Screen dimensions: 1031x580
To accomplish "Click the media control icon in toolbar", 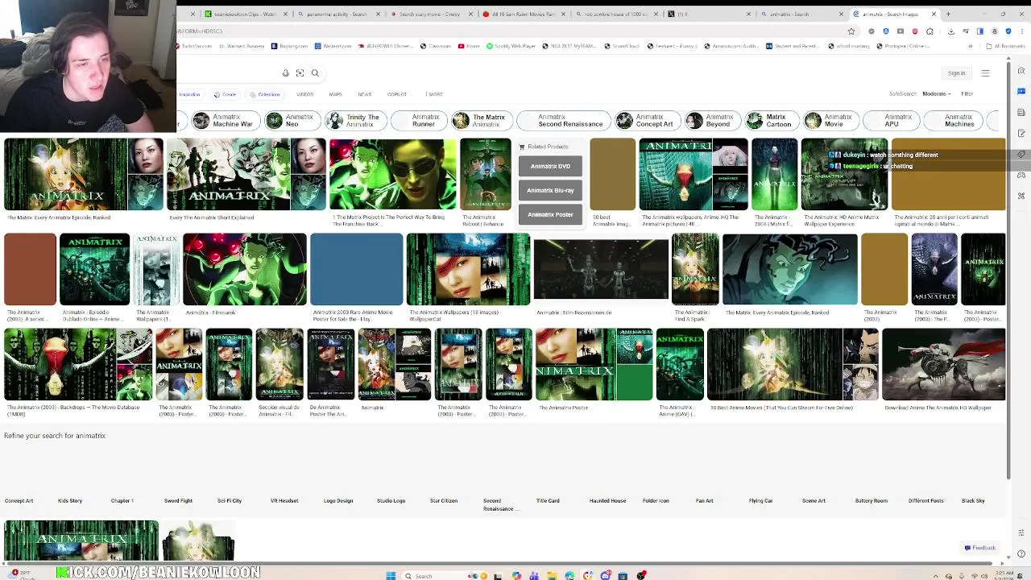I will point(966,31).
